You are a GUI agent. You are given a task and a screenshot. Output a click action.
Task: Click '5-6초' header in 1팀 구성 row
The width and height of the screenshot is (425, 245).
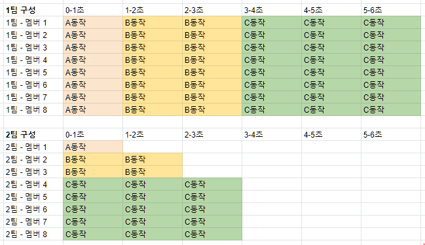point(391,10)
